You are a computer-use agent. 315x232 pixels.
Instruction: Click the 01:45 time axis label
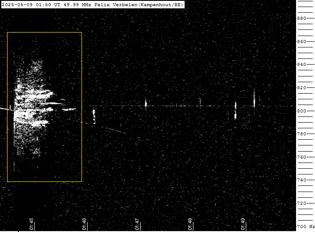[31, 224]
